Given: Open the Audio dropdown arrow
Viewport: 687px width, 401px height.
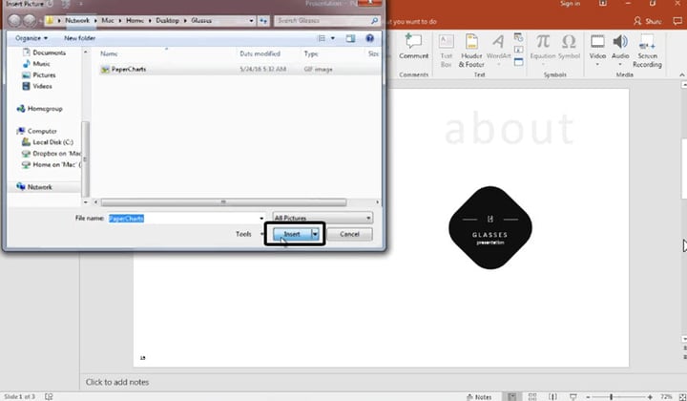Looking at the screenshot, I should click(620, 65).
